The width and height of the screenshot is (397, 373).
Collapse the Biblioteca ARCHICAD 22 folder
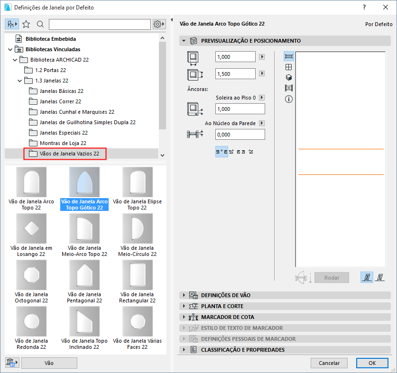click(15, 60)
